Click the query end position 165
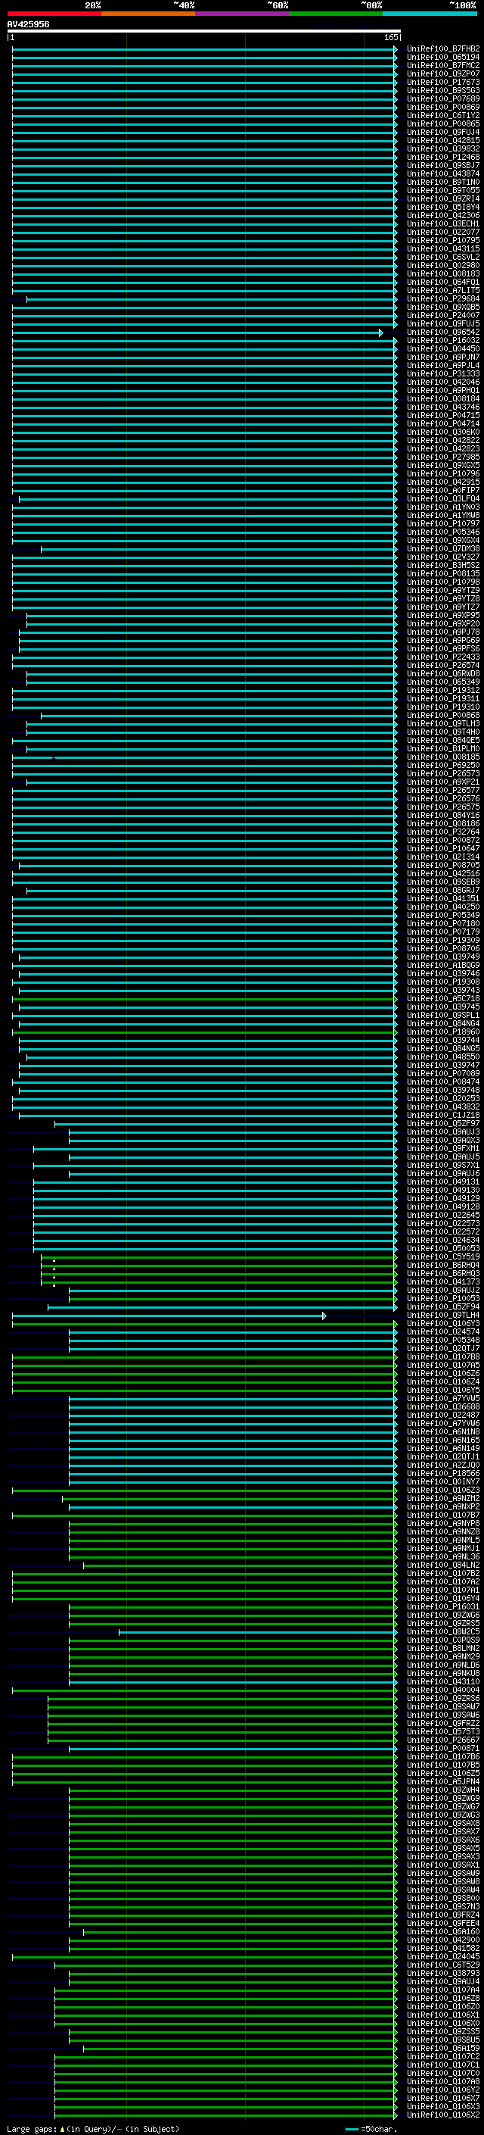This screenshot has height=2135, width=484. click(x=391, y=37)
